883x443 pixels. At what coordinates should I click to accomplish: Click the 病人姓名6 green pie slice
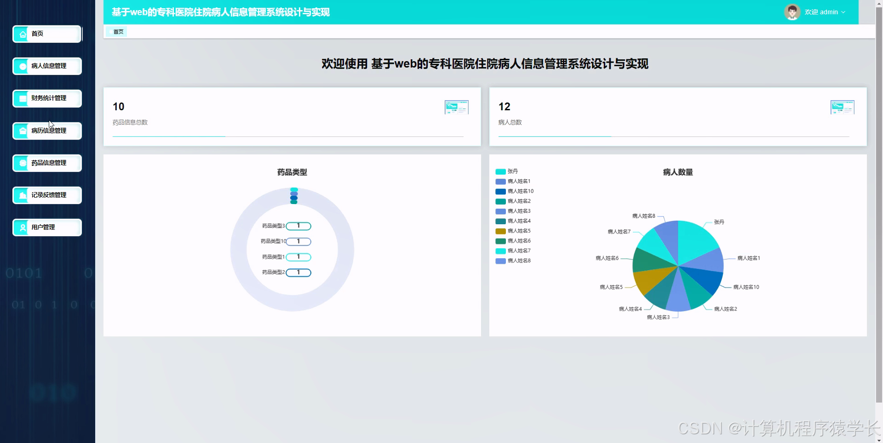(649, 261)
